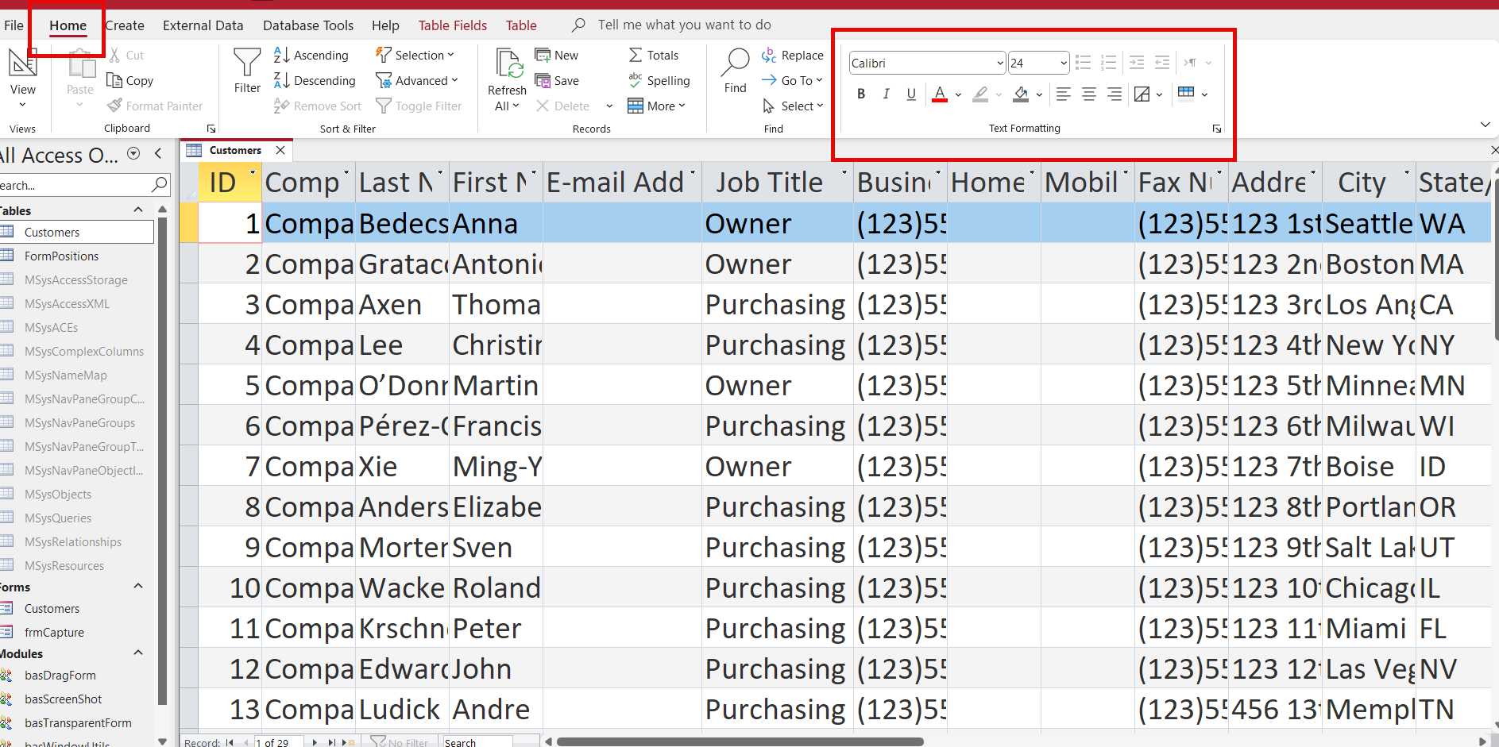Toggle Italic formatting
The height and width of the screenshot is (747, 1499).
point(886,94)
